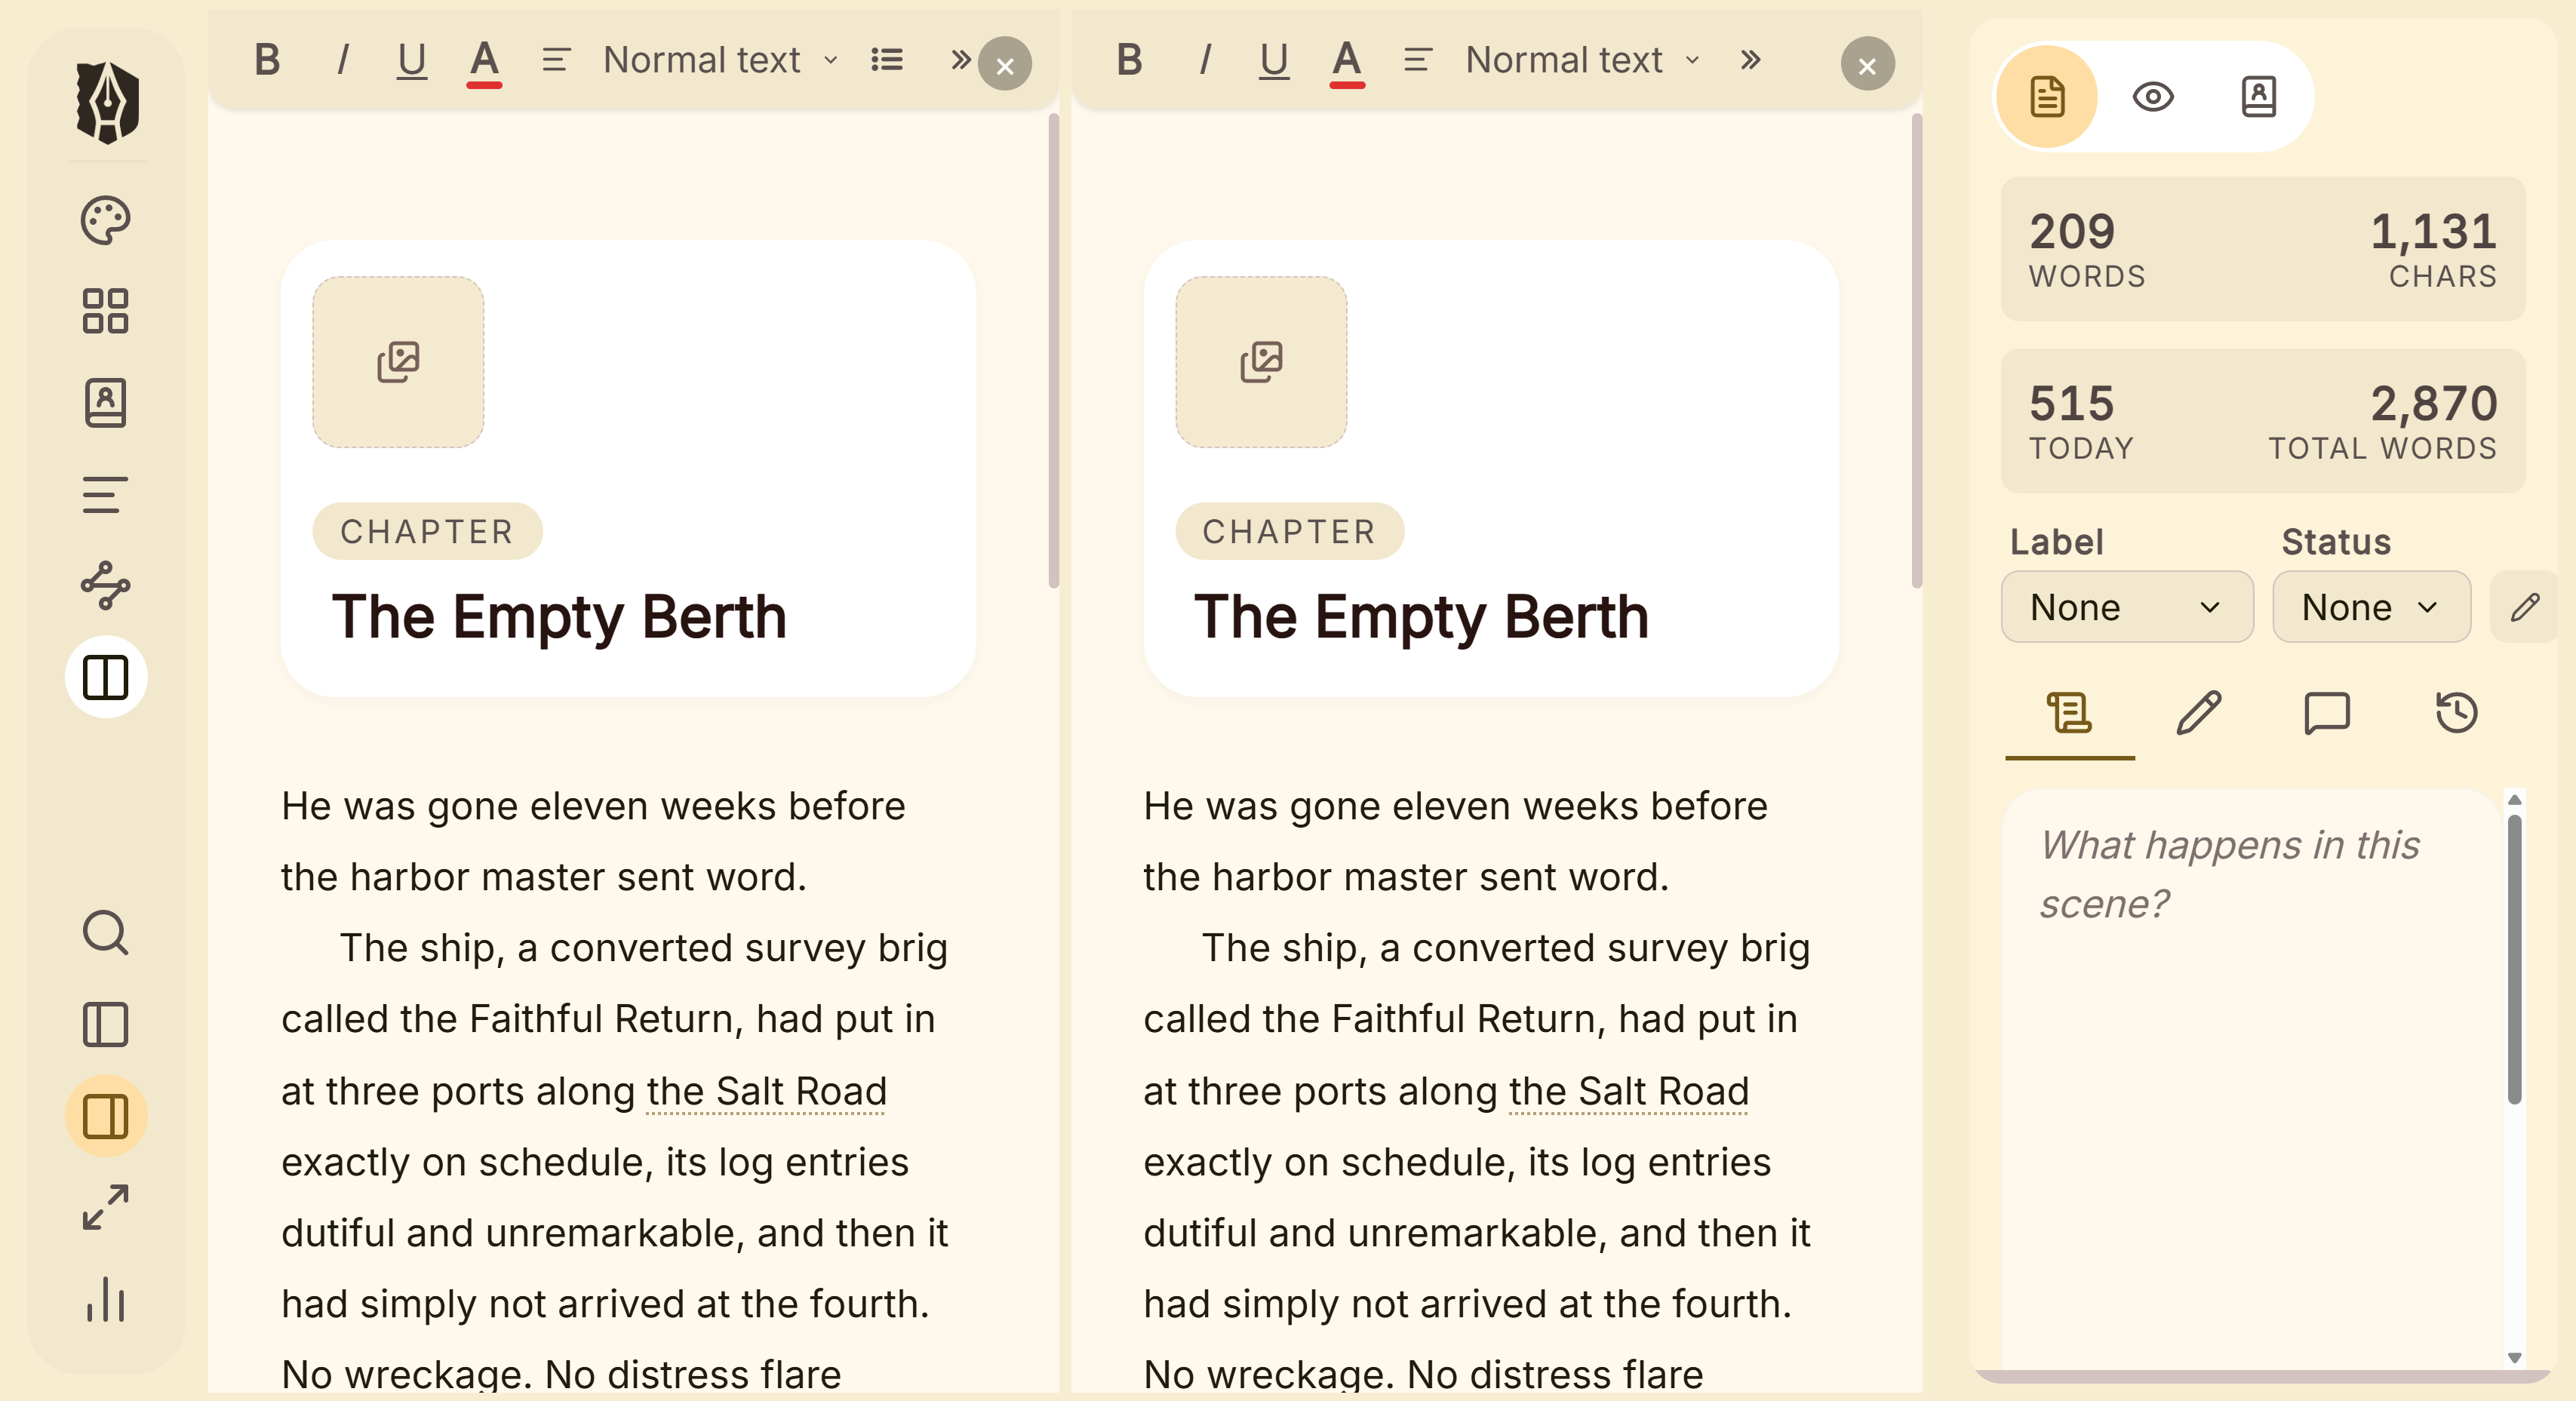Open the Status dropdown
The height and width of the screenshot is (1401, 2576).
click(2371, 606)
